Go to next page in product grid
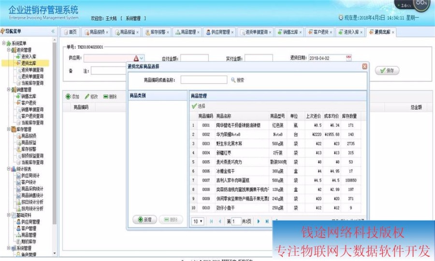The width and height of the screenshot is (435, 261). coord(259,221)
